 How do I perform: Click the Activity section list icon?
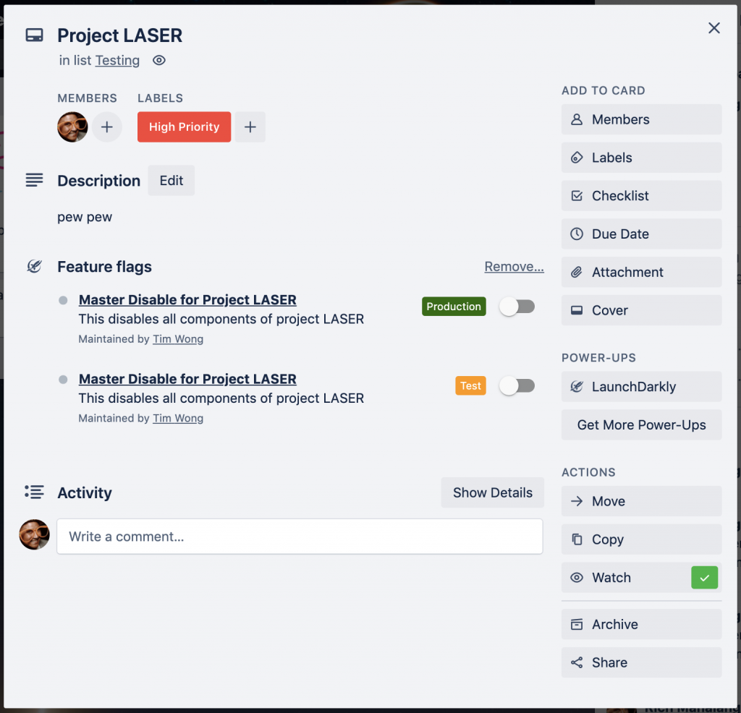pyautogui.click(x=34, y=492)
